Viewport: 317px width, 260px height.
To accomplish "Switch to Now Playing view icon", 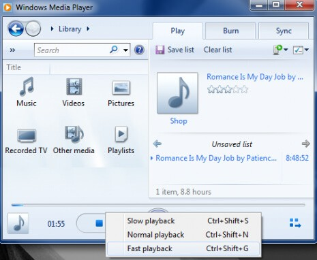I will 295,223.
